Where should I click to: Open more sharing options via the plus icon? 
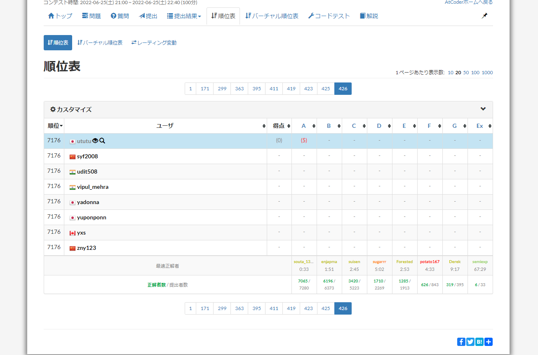point(488,341)
